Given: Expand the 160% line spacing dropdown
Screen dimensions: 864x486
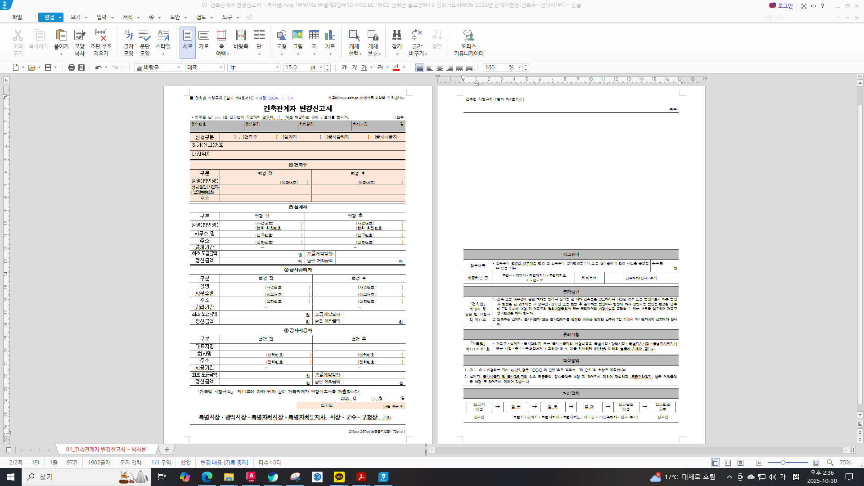Looking at the screenshot, I should coord(519,67).
